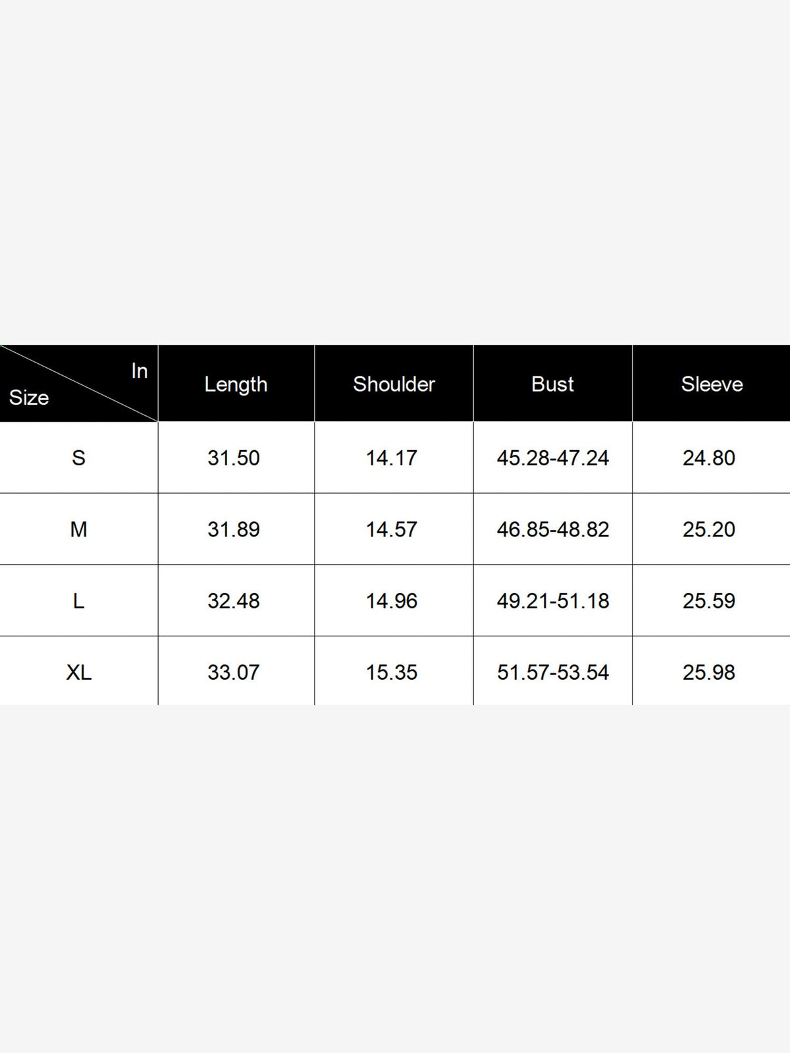Image resolution: width=790 pixels, height=1053 pixels.
Task: Click the Shoulder column header
Action: (394, 384)
